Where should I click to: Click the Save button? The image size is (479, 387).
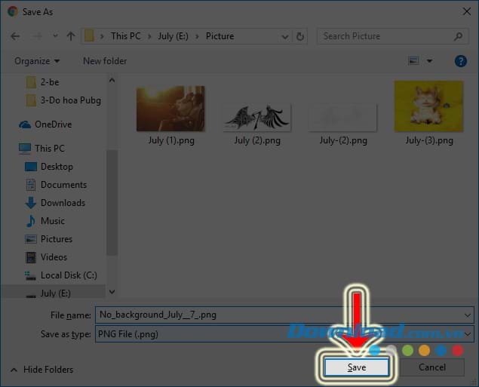click(357, 367)
